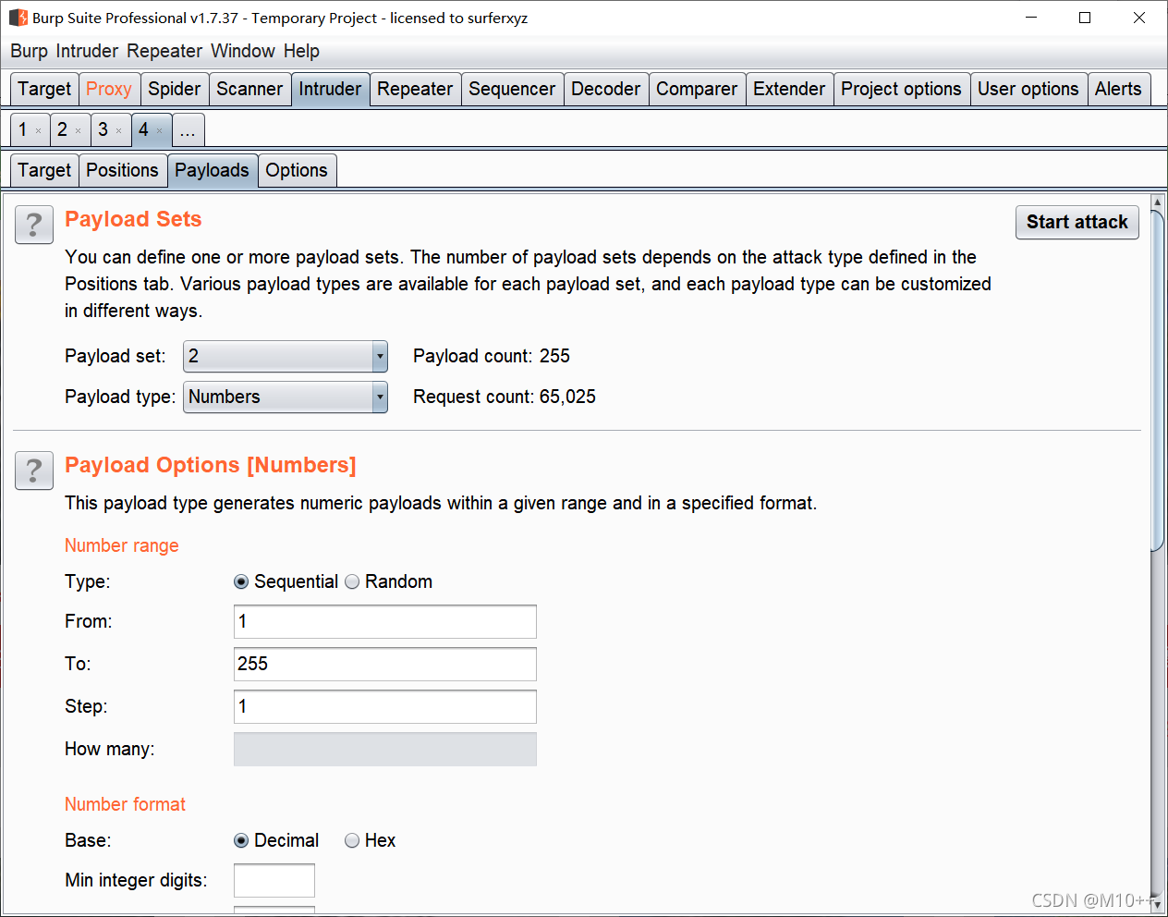
Task: Click the To number field
Action: click(385, 664)
